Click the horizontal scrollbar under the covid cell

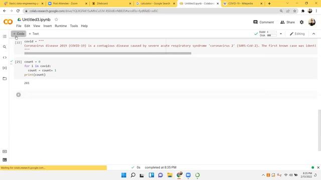click(x=108, y=53)
